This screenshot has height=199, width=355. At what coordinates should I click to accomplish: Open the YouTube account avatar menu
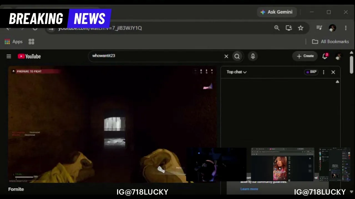click(338, 56)
